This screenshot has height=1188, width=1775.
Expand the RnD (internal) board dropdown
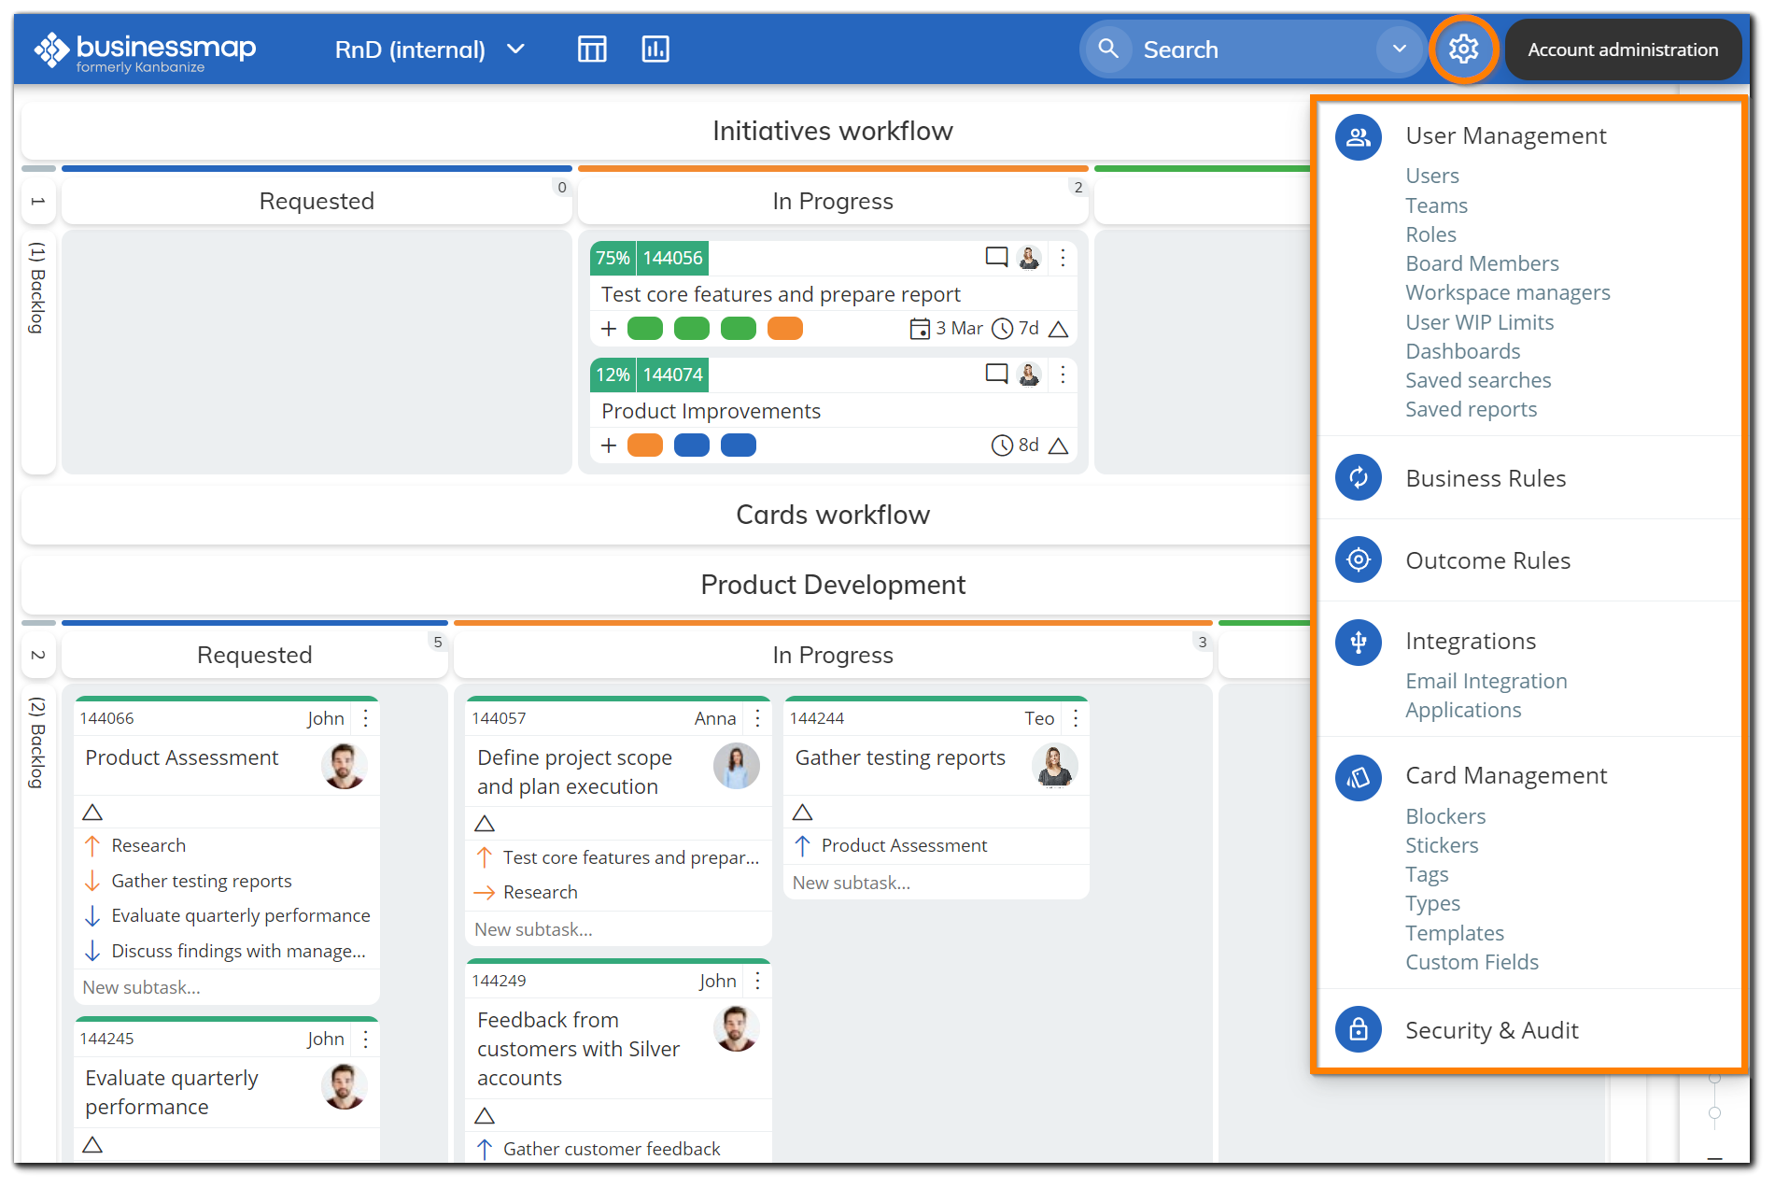516,49
